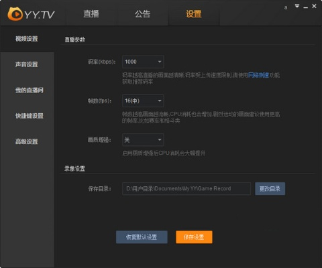This screenshot has height=268, width=322.
Task: Select 视频设置 in the sidebar
Action: tap(27, 39)
